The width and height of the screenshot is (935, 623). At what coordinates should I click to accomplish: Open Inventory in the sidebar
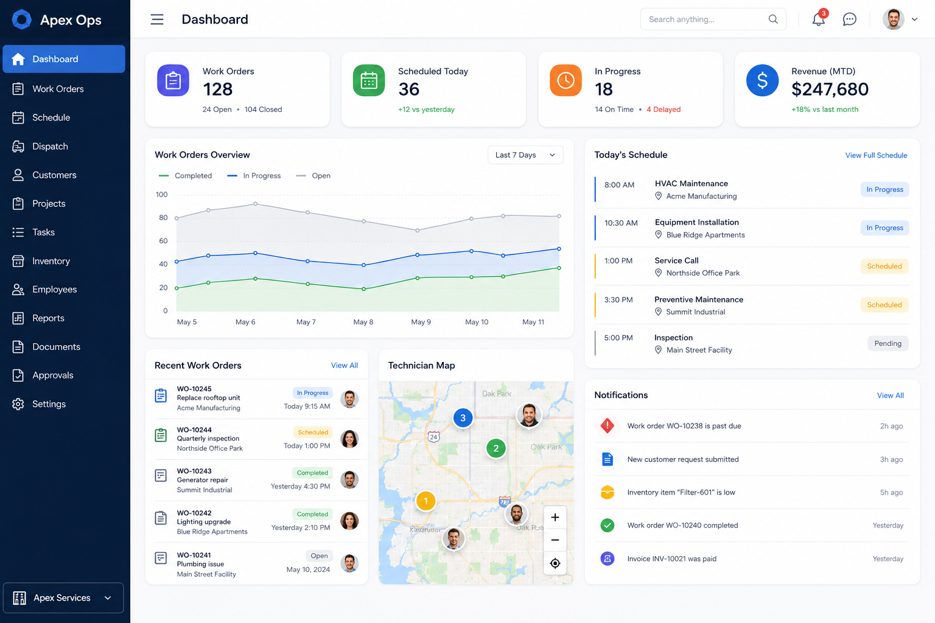64,261
